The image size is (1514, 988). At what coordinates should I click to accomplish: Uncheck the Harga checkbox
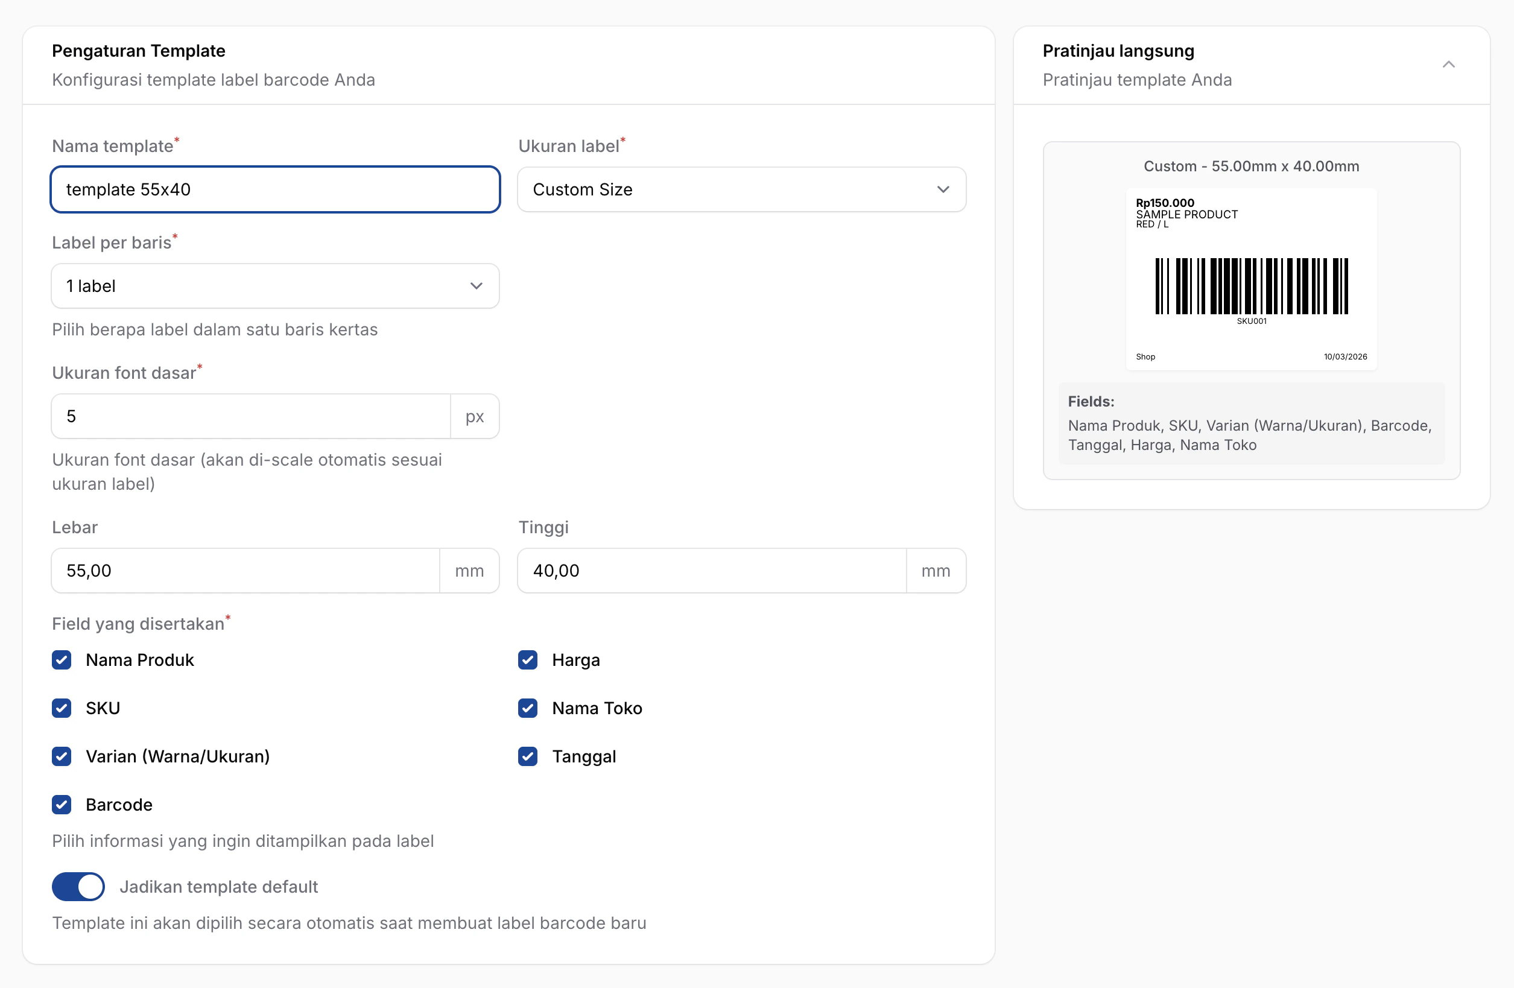[527, 660]
